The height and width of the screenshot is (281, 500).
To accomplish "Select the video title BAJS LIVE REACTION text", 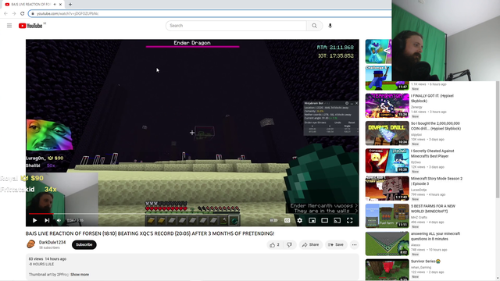I will [150, 233].
